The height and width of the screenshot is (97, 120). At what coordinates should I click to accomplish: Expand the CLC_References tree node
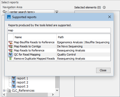[x=4, y=91]
